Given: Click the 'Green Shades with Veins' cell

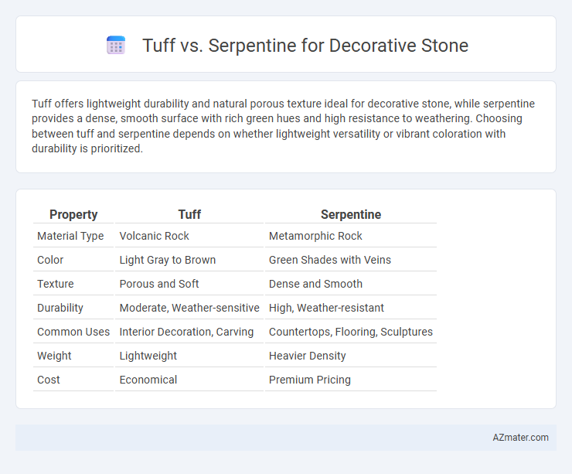Looking at the screenshot, I should pos(330,260).
